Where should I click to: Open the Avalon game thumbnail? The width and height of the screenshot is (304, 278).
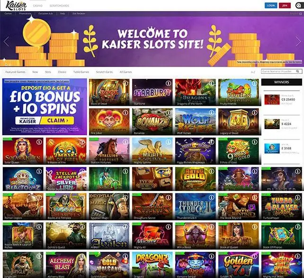pos(109,236)
